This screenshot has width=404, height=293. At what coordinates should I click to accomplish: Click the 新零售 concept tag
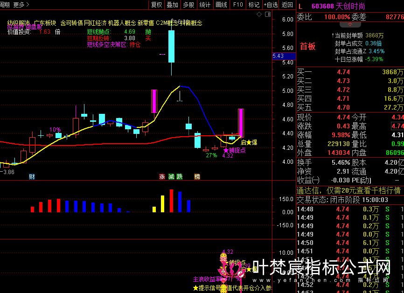(146, 23)
